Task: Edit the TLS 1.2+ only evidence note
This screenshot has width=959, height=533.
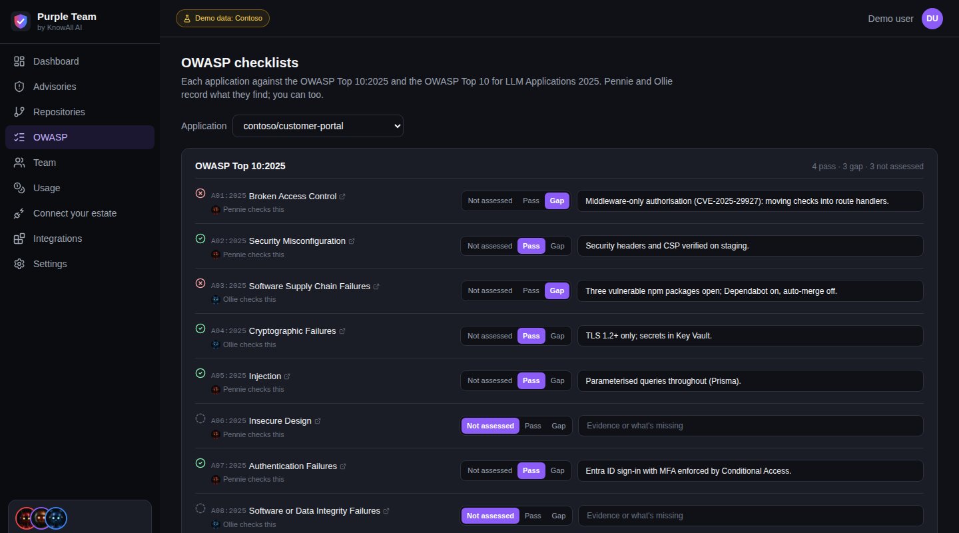Action: click(x=750, y=336)
